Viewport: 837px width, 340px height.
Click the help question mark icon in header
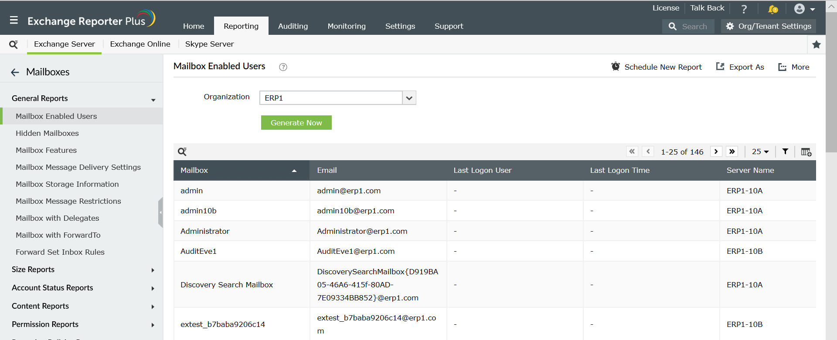click(x=744, y=9)
